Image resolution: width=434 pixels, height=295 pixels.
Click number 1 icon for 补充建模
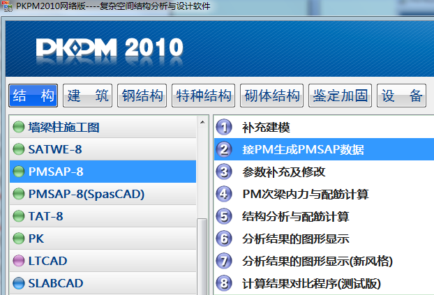[224, 127]
